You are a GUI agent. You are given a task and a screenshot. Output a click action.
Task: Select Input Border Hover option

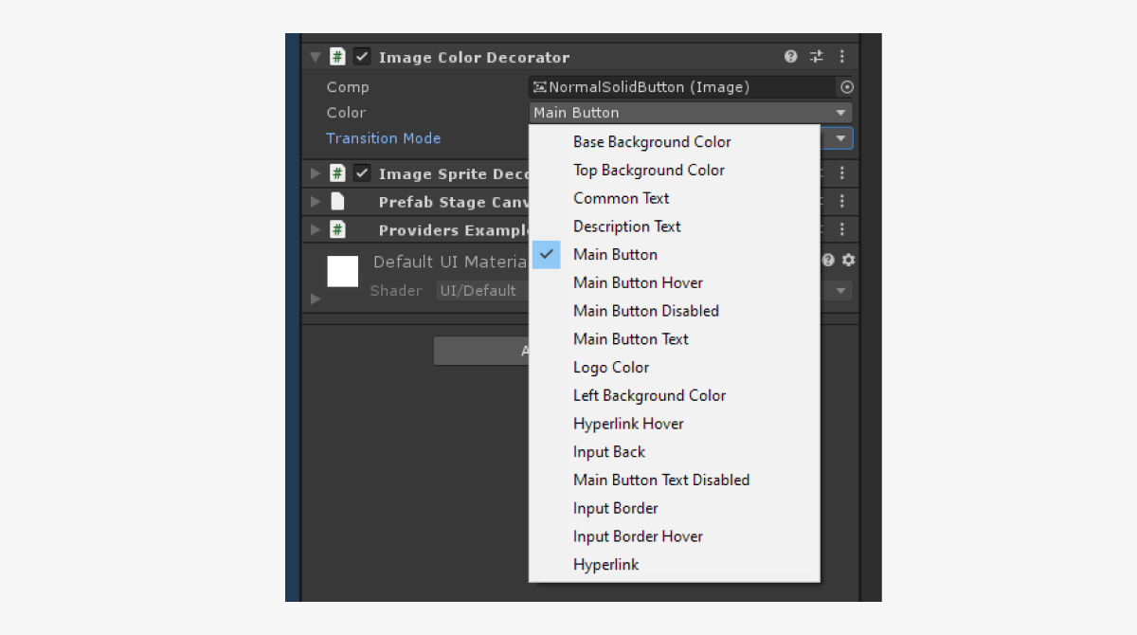tap(638, 536)
